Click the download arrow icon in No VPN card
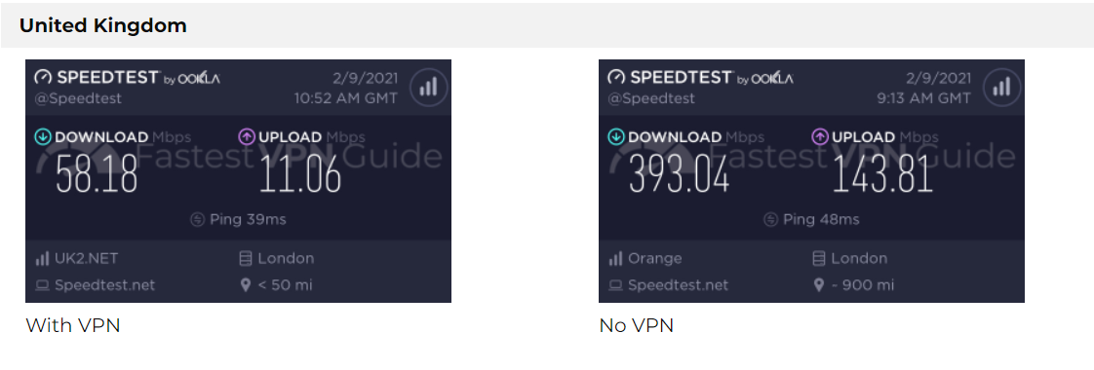Viewport: 1094px width, 370px height. pyautogui.click(x=617, y=137)
